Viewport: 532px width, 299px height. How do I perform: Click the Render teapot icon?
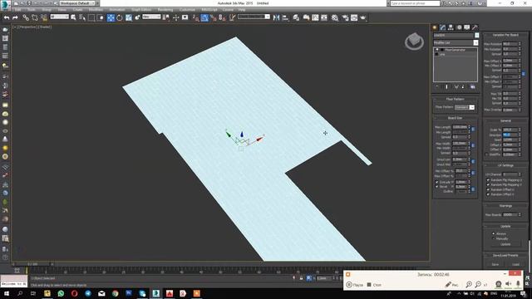(363, 17)
